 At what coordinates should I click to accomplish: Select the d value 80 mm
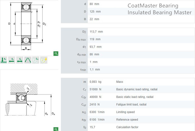(94, 4)
